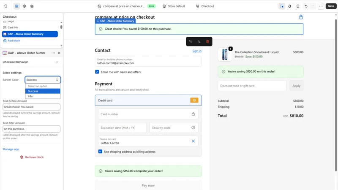
Task: Edit the Text After Amount field
Action: [31, 129]
